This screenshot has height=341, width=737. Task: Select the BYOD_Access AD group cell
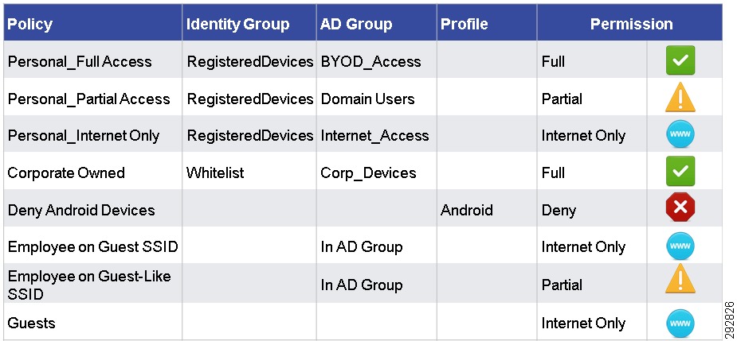[x=370, y=61]
